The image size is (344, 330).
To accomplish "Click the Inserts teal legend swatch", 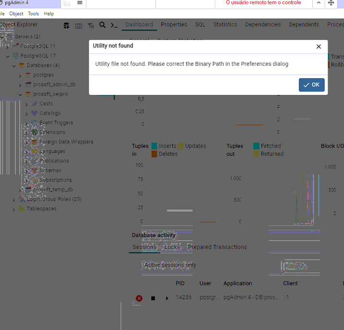I will (x=154, y=146).
